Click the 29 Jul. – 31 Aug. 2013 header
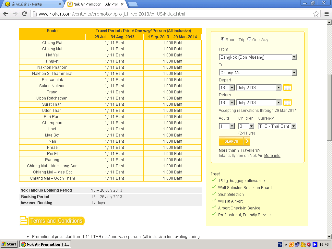The width and height of the screenshot is (332, 249). 114,37
